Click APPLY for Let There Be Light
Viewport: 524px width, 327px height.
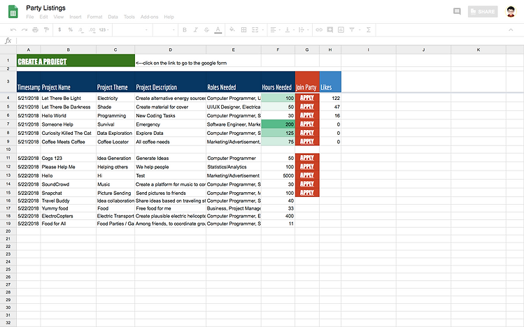tap(307, 98)
